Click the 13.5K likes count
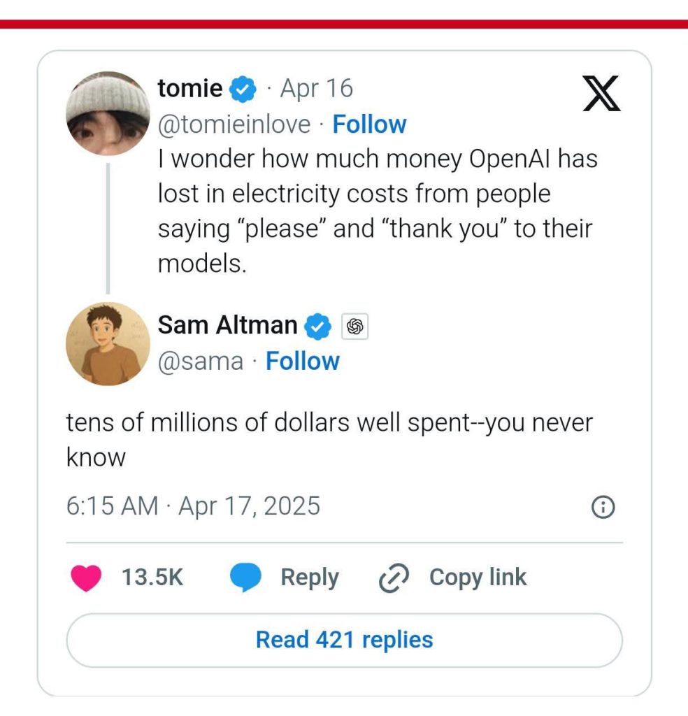 pos(152,578)
